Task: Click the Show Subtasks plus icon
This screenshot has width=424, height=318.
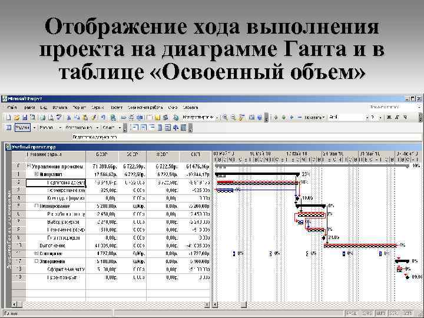Action: [x=291, y=117]
